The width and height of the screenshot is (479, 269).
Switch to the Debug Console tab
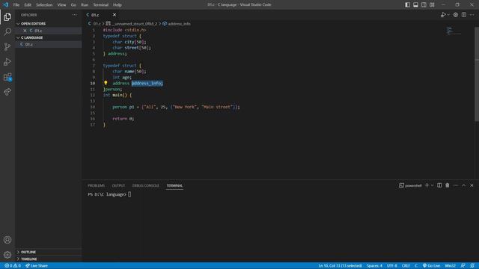146,185
